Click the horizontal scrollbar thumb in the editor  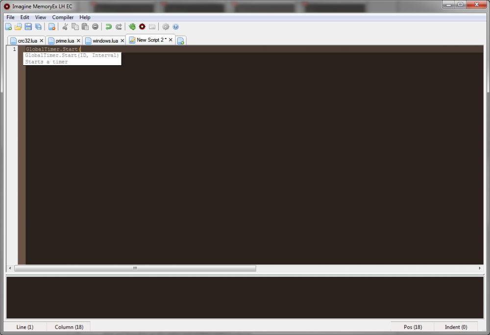pyautogui.click(x=135, y=268)
